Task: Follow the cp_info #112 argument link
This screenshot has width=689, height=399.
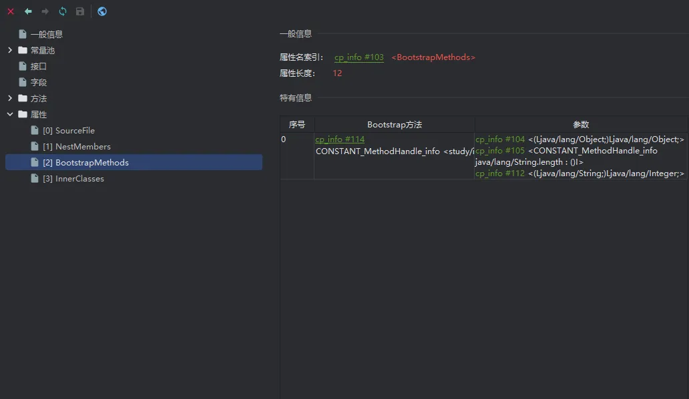Action: tap(499, 173)
